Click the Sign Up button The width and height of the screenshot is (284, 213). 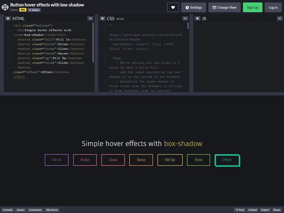click(x=253, y=7)
